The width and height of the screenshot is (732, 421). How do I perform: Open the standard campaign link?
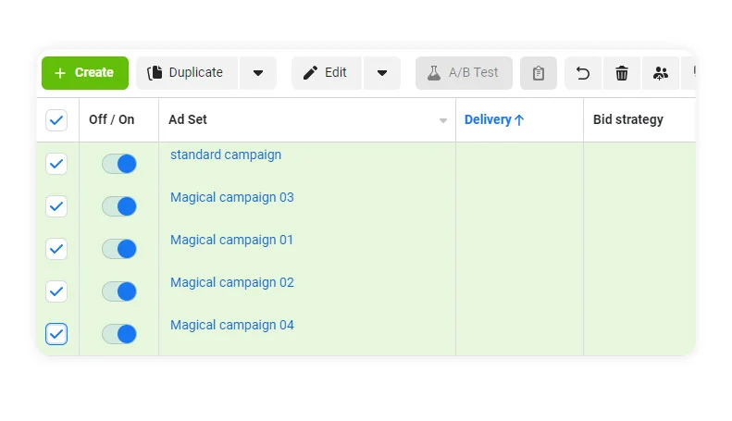[x=226, y=155]
